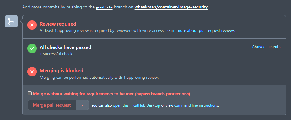Open the goodfile branch link

pyautogui.click(x=104, y=7)
